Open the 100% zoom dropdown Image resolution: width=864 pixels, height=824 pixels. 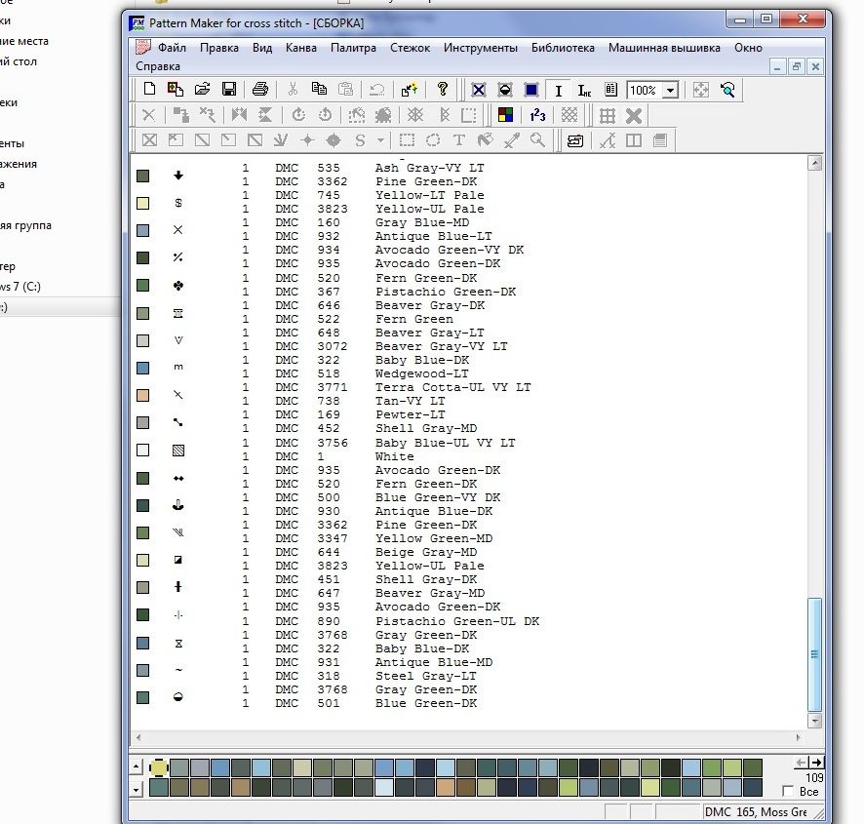pos(670,91)
